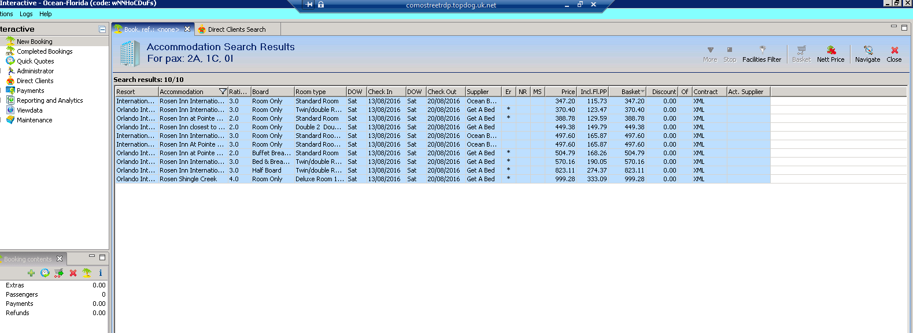This screenshot has height=333, width=913.
Task: Open Payments in the sidebar
Action: click(x=30, y=91)
